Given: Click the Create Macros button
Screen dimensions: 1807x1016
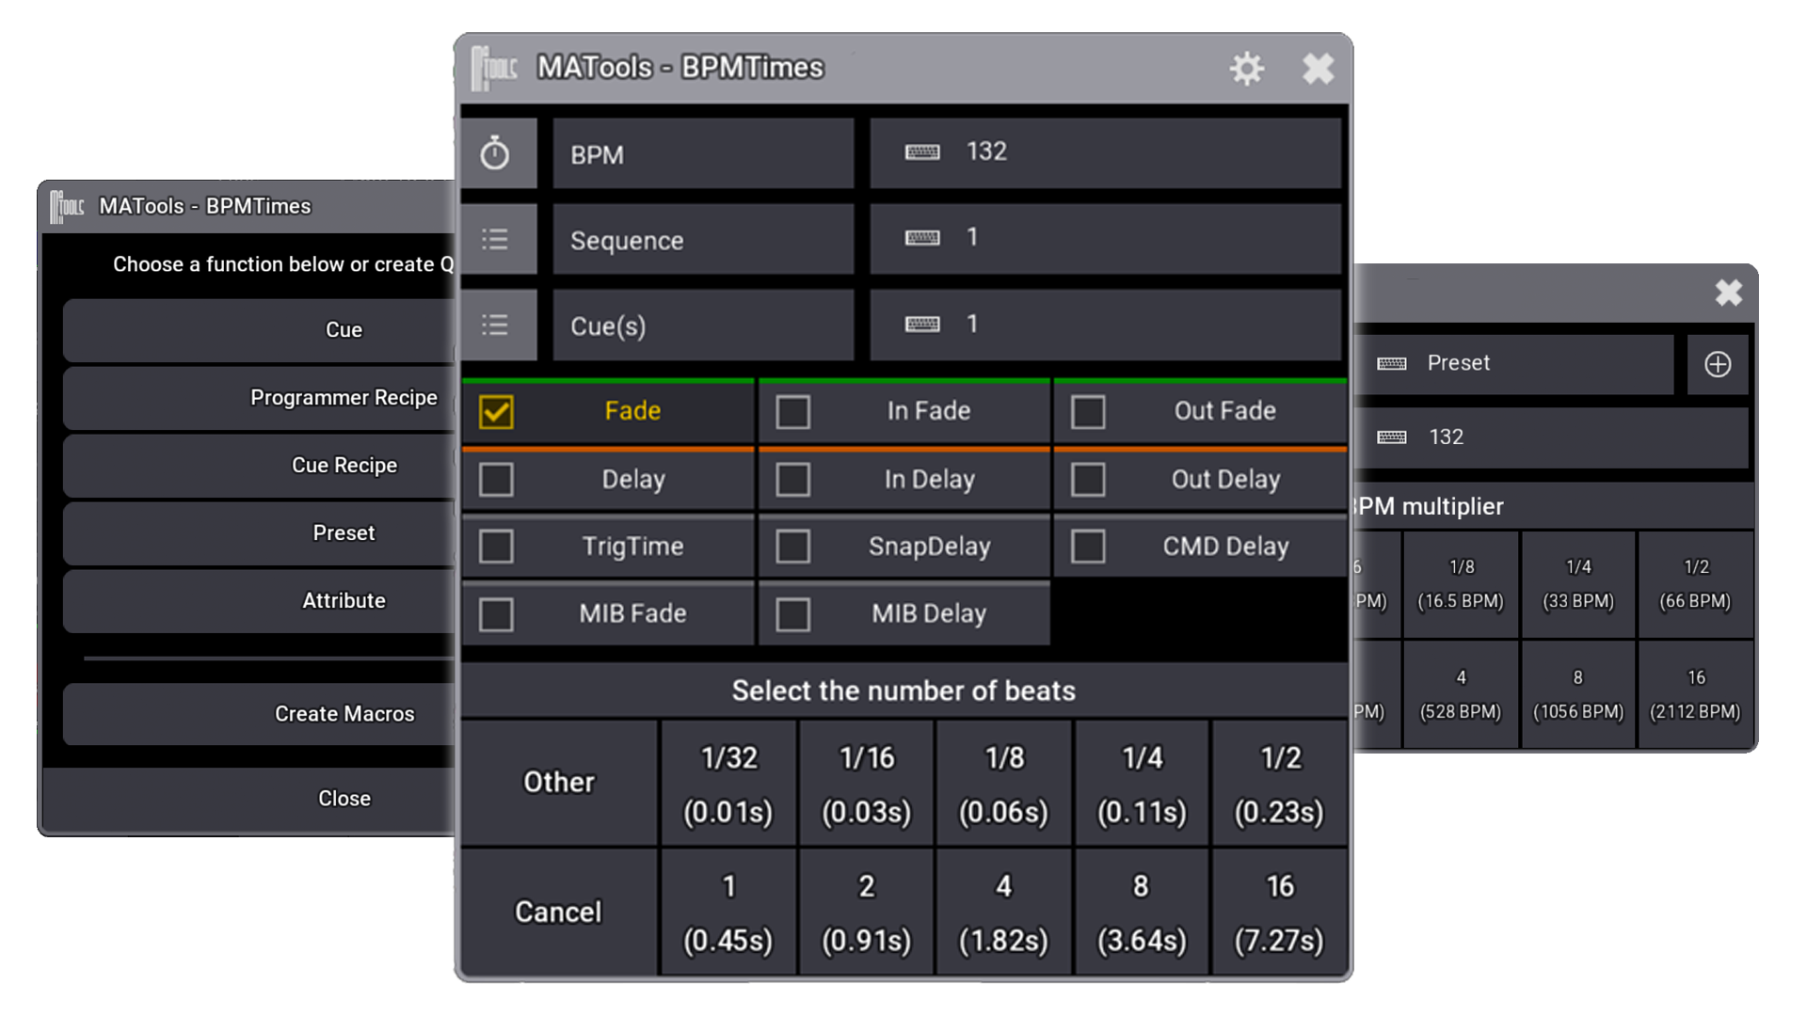Looking at the screenshot, I should click(259, 714).
